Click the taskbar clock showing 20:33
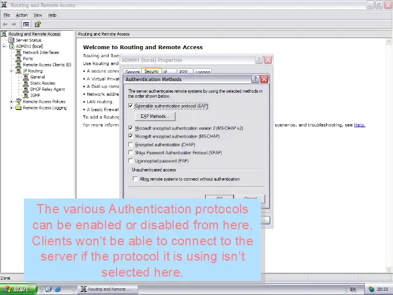393x295 pixels. [x=382, y=289]
